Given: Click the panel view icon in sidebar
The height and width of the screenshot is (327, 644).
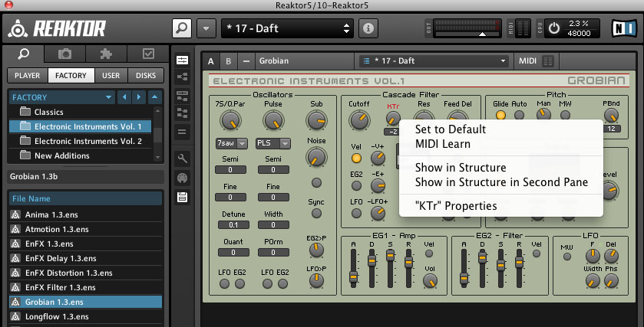Looking at the screenshot, I should coord(183,60).
